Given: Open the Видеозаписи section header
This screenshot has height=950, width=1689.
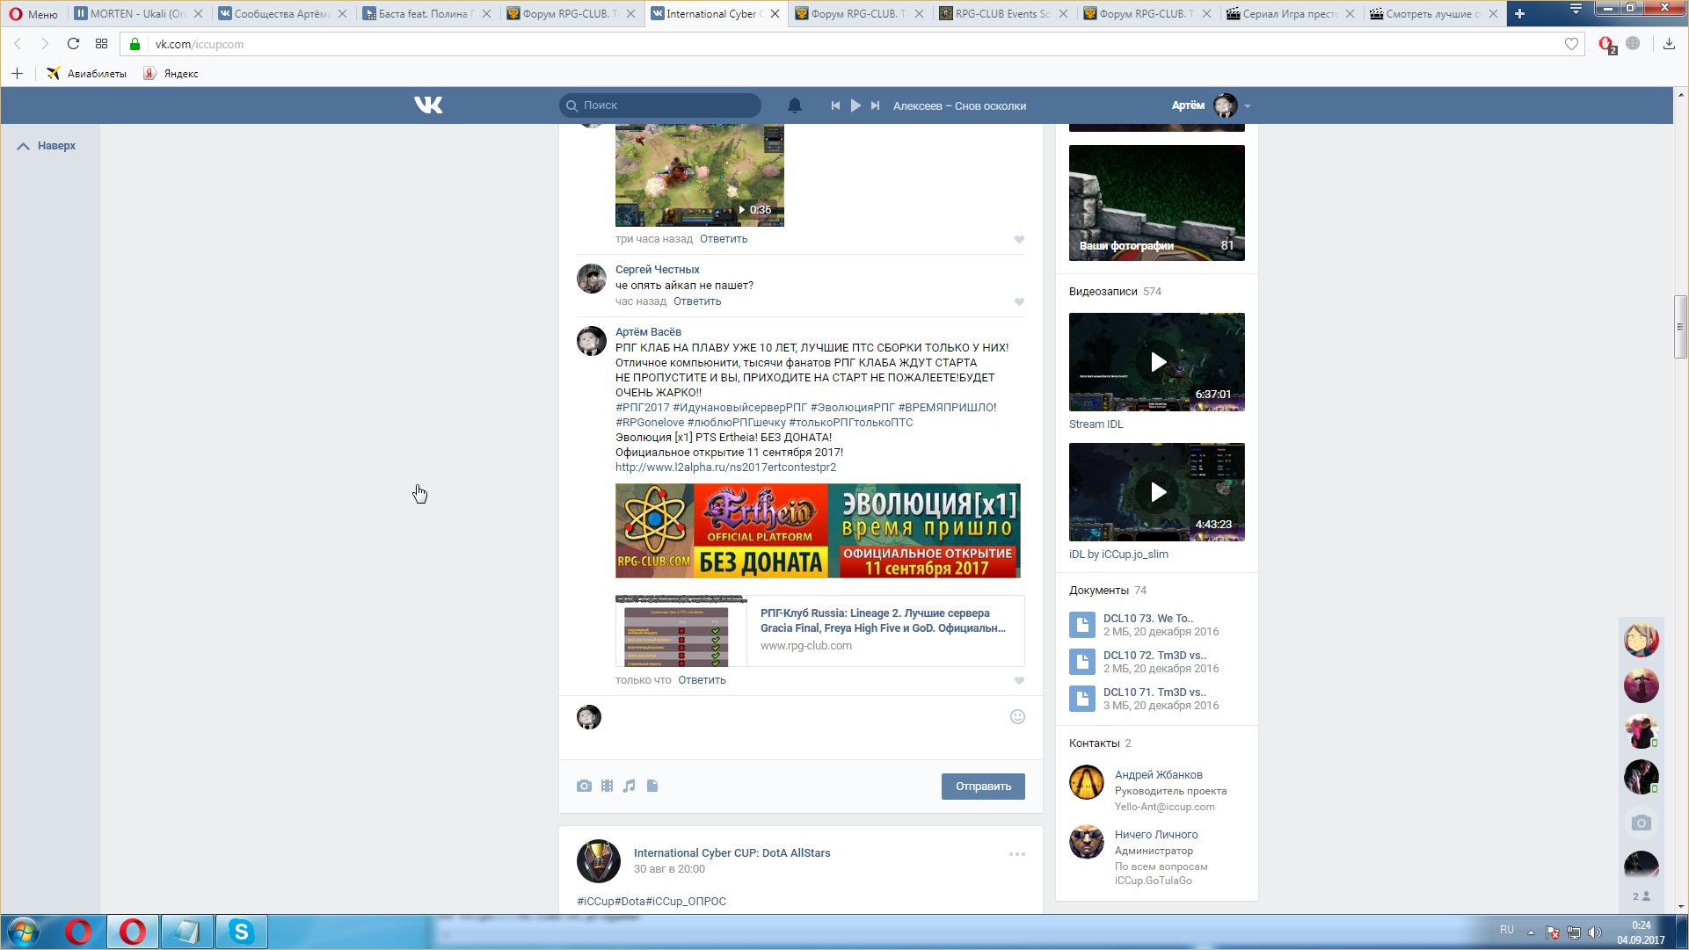Looking at the screenshot, I should (1103, 292).
